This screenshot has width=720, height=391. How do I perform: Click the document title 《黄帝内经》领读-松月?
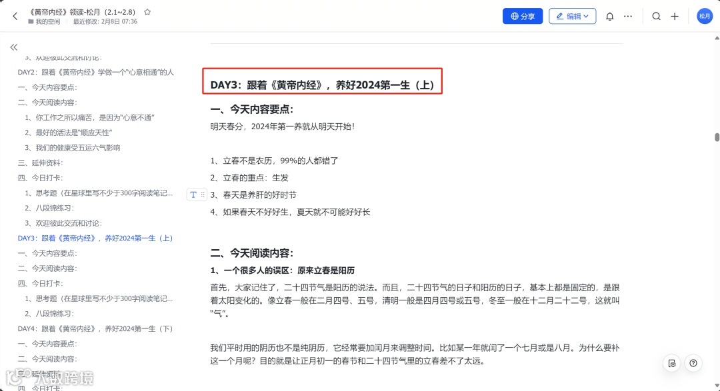click(82, 12)
